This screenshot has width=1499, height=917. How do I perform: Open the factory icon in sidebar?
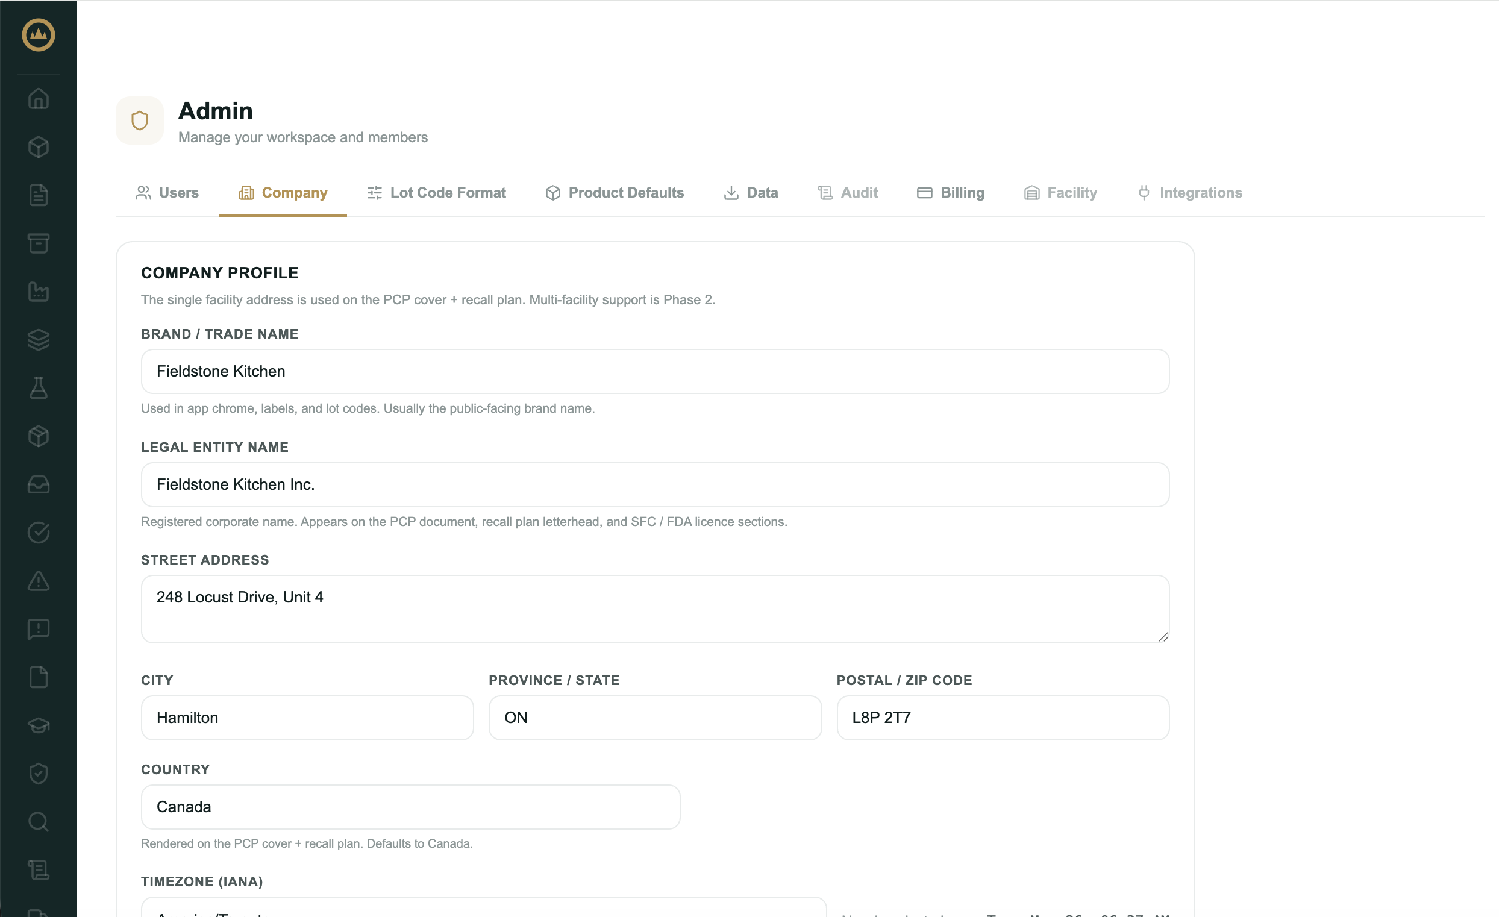click(39, 292)
